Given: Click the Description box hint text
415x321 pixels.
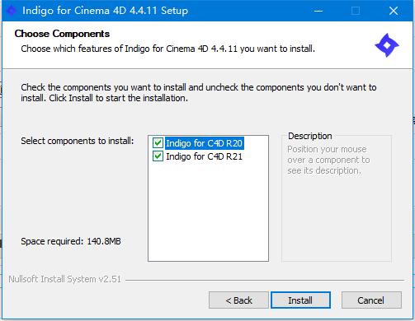Looking at the screenshot, I should pos(328,160).
